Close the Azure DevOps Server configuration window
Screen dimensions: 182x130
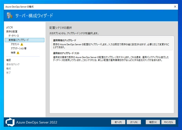pyautogui.click(x=175, y=7)
